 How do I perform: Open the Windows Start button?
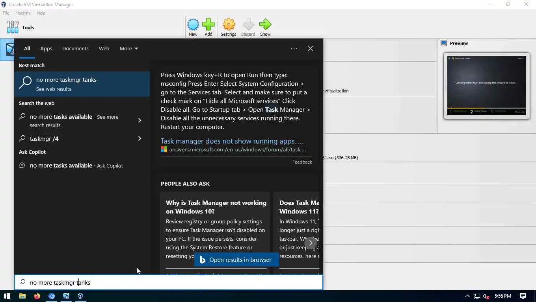pyautogui.click(x=7, y=296)
